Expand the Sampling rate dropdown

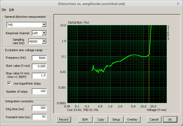[44, 41]
